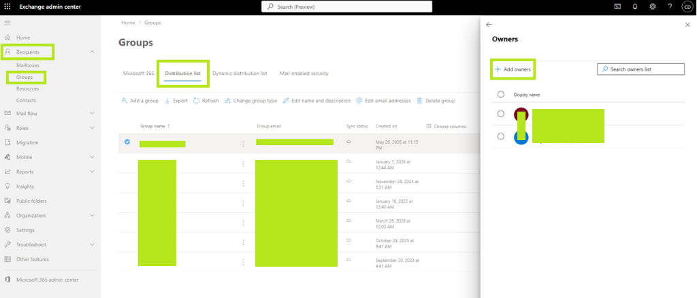Open Other features in sidebar

pos(33,259)
